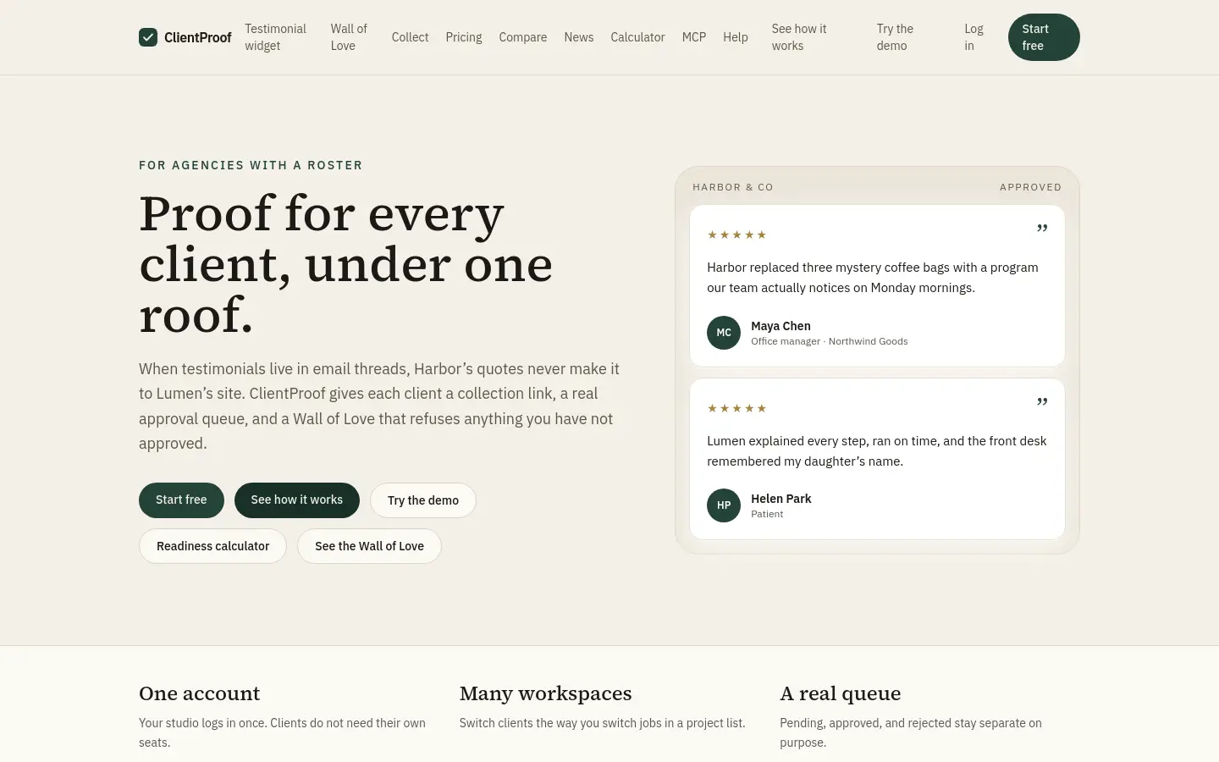This screenshot has width=1219, height=762.
Task: Click the HARBOR & CO card label
Action: (x=733, y=187)
